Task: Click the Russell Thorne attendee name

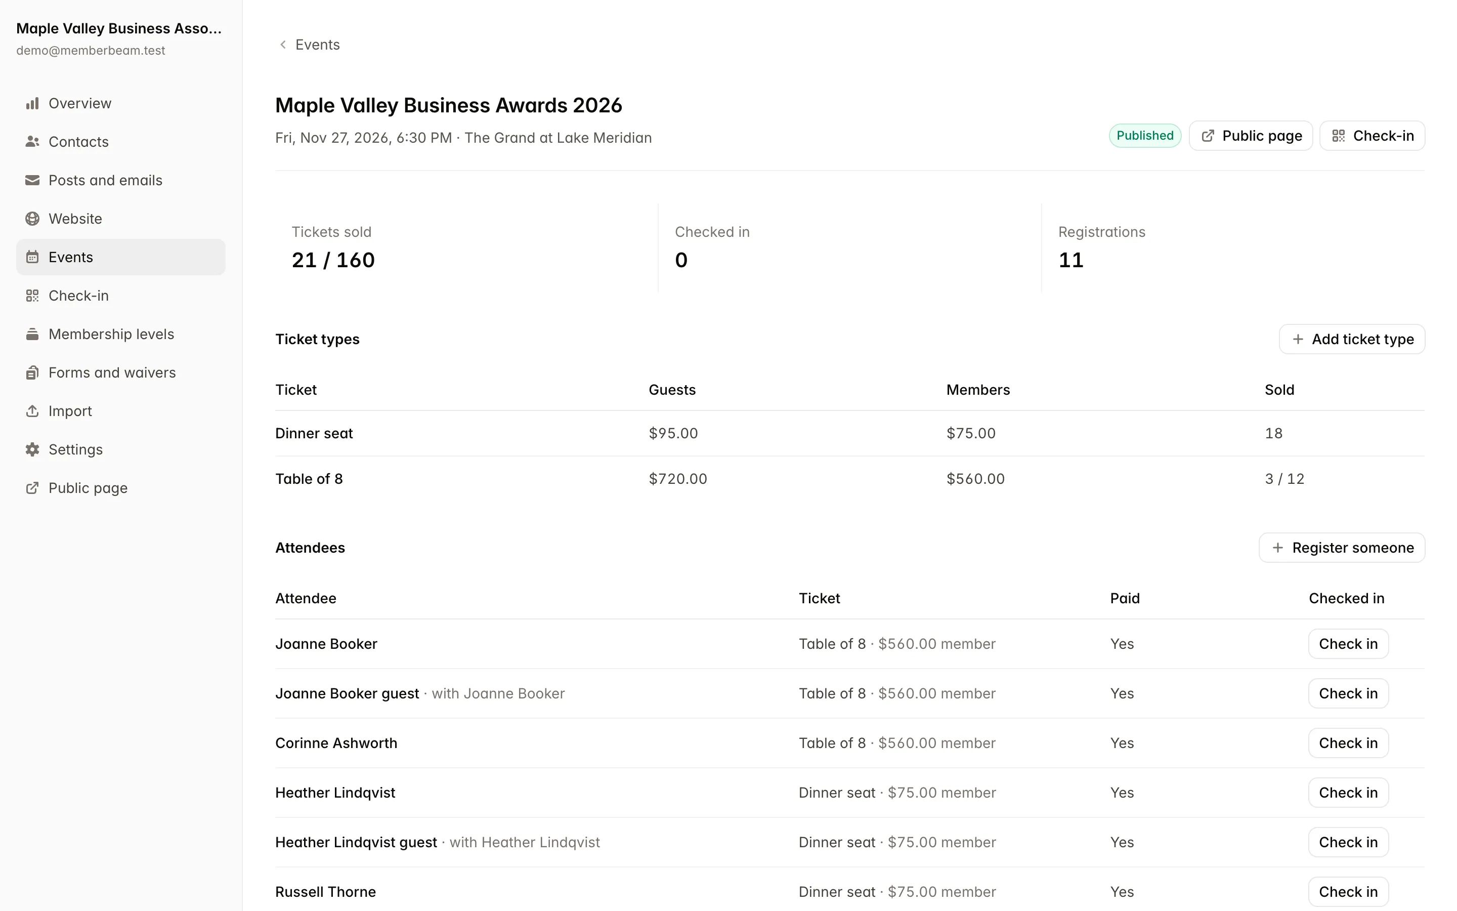Action: [325, 892]
